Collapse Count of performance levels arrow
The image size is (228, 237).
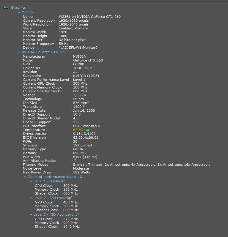click(x=25, y=177)
